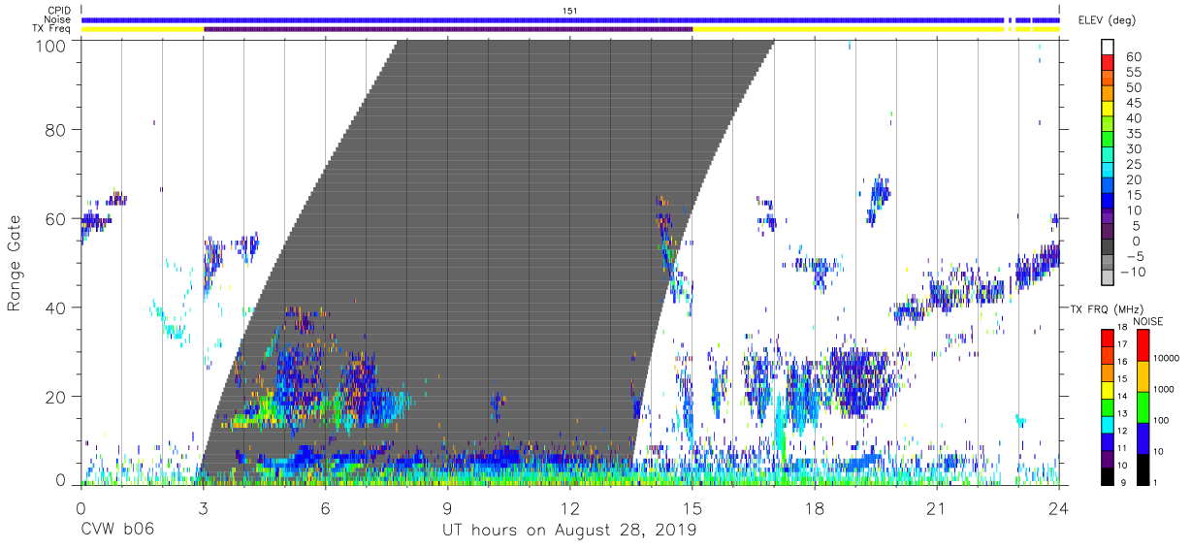Screen dimensions: 1191x550
Task: Click the 9 tick on the UT hours axis
Action: 448,509
